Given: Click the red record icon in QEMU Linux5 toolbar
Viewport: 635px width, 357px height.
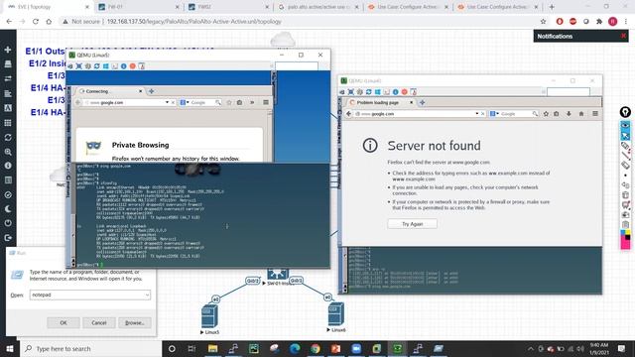Looking at the screenshot, I should [132, 66].
